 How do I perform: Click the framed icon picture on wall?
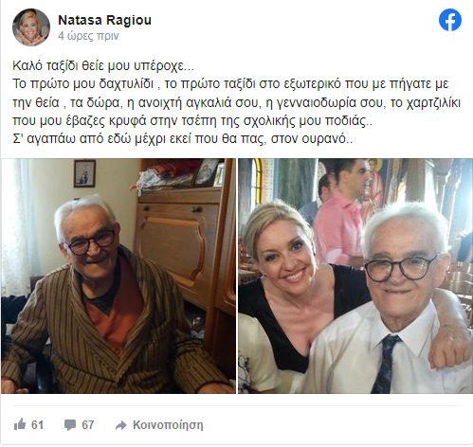pos(84,173)
